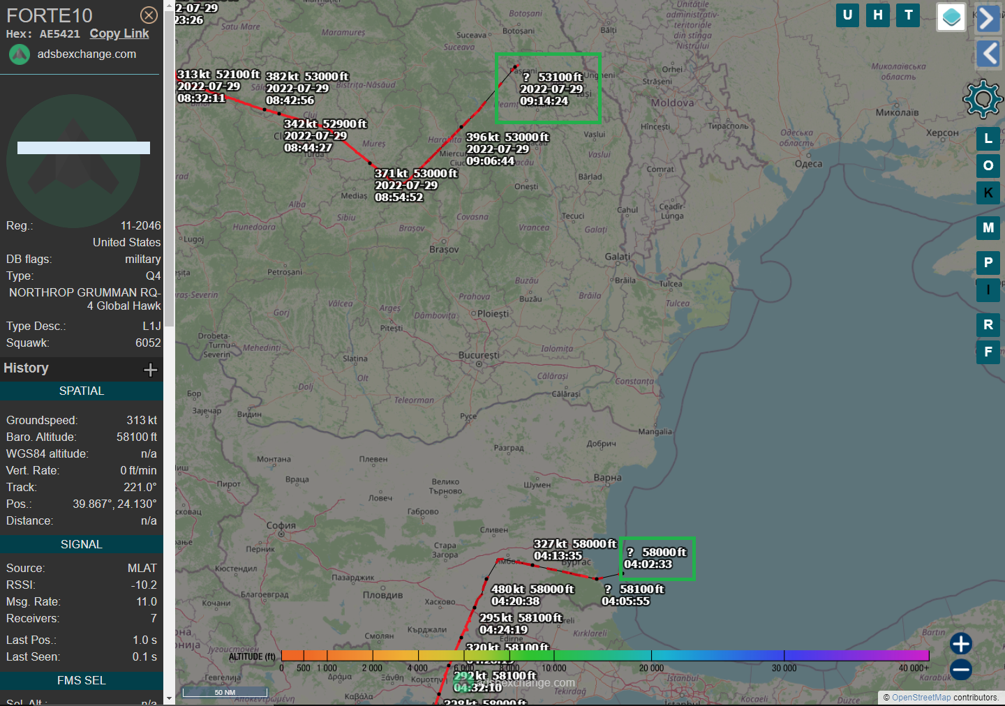This screenshot has height=706, width=1005.
Task: Click the track label 04:13:35 327 kt
Action: 575,550
